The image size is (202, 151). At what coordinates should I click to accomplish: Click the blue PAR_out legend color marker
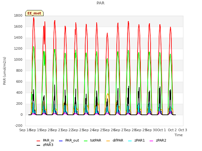(61, 141)
